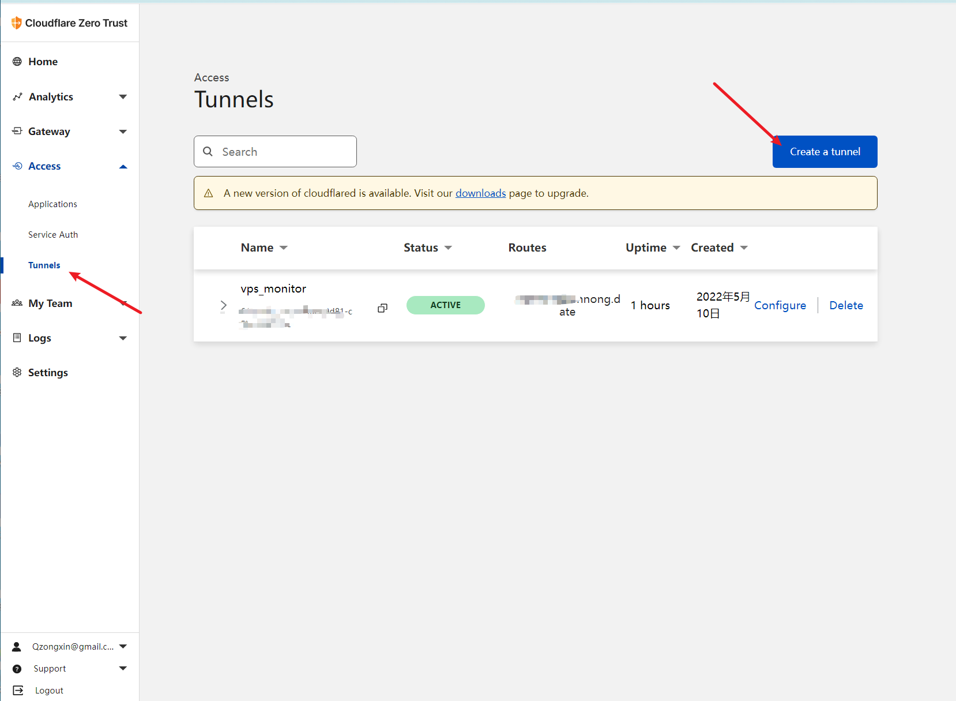The width and height of the screenshot is (956, 701).
Task: Configure the vps_monitor tunnel
Action: click(780, 305)
